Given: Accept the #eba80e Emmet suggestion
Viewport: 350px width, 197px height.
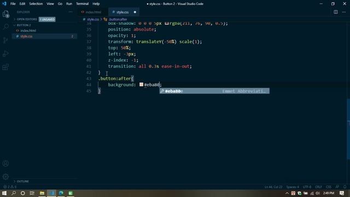Looking at the screenshot, I should pos(214,91).
